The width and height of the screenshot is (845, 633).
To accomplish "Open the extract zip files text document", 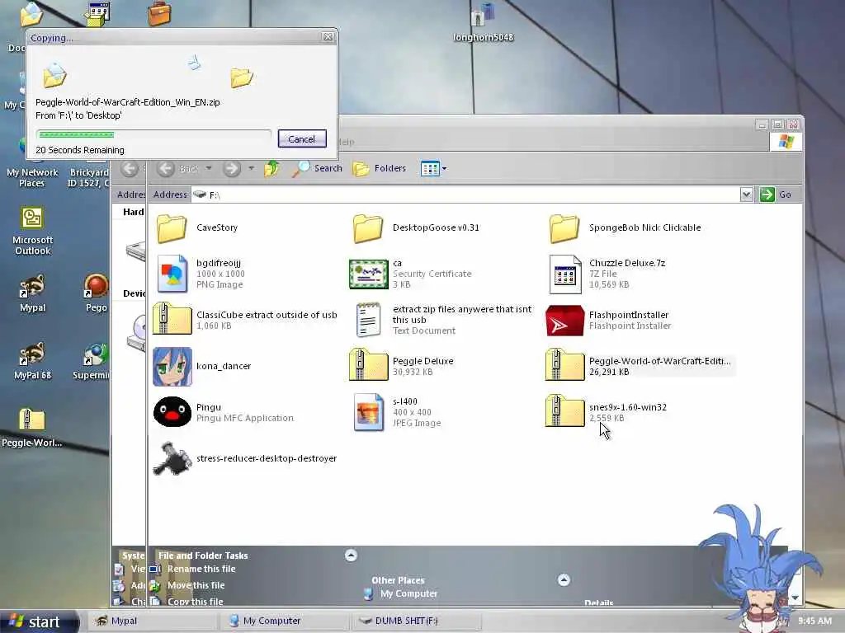I will (x=443, y=320).
